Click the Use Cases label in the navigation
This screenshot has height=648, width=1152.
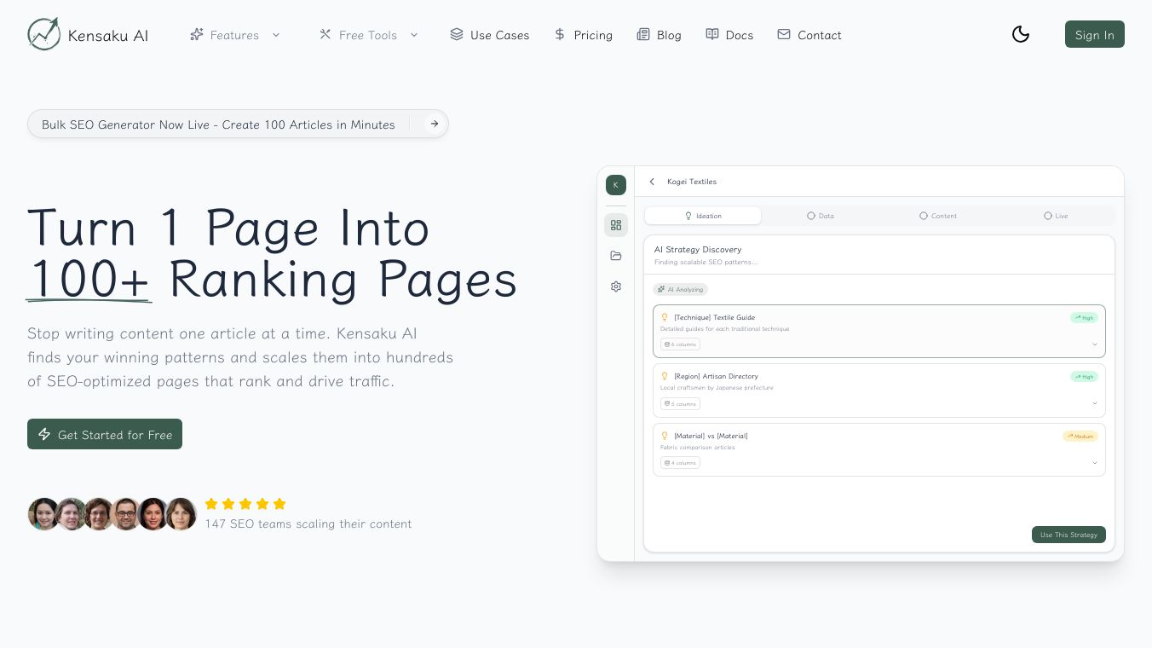pos(499,35)
